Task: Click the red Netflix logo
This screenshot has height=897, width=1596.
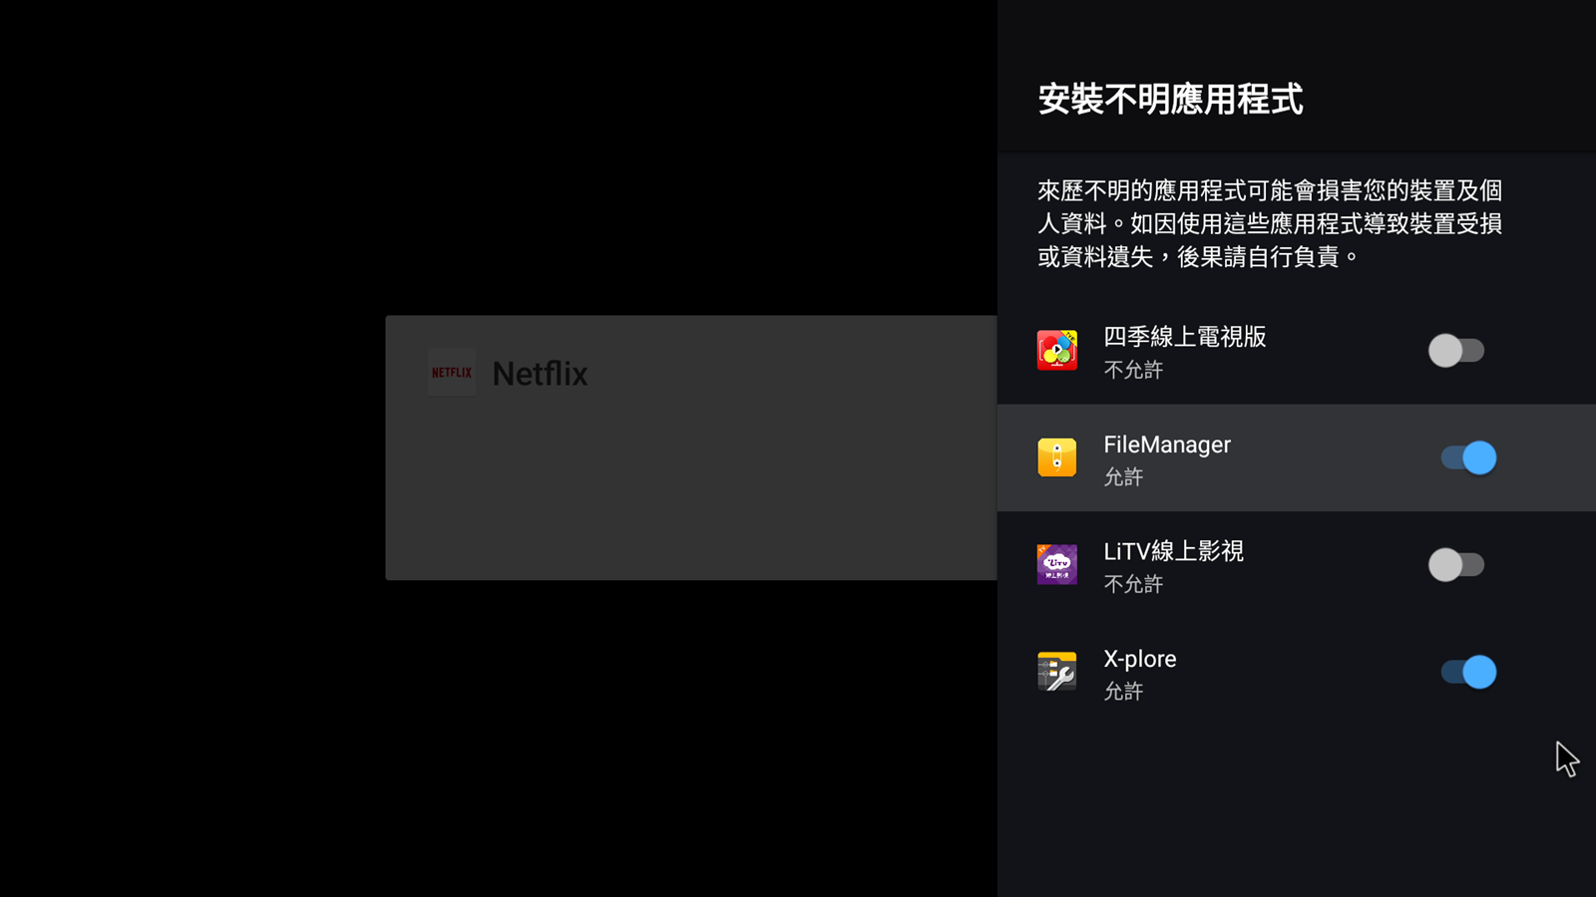Action: pyautogui.click(x=452, y=373)
